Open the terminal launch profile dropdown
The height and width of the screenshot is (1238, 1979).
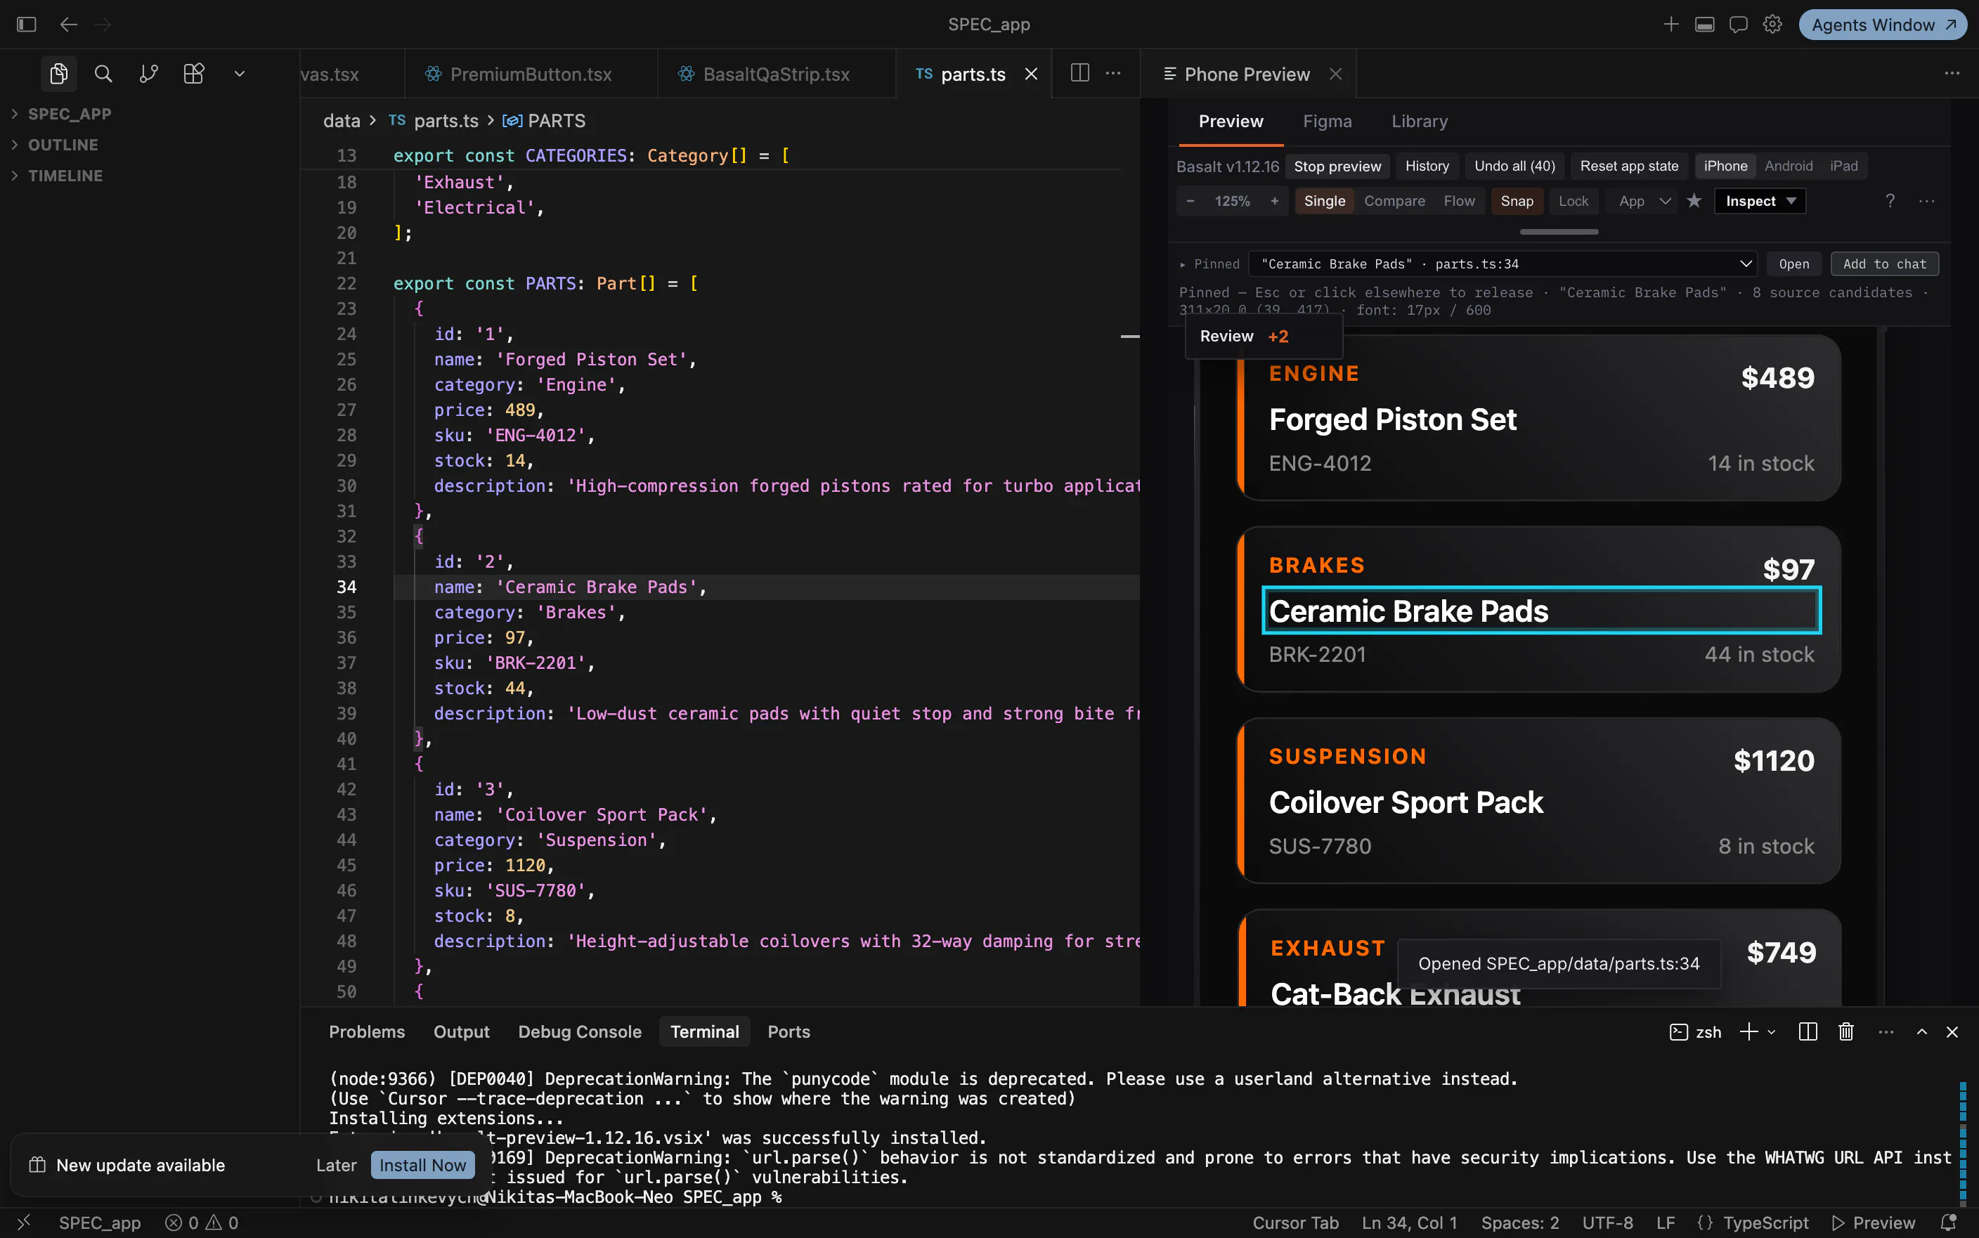[1772, 1032]
